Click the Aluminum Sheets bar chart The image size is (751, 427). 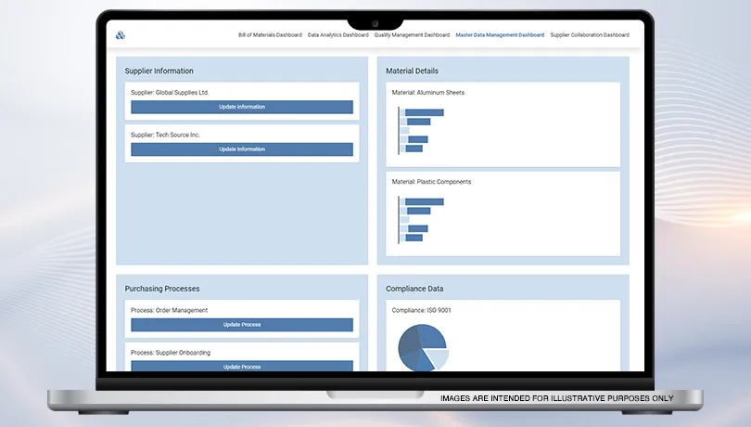[421, 130]
